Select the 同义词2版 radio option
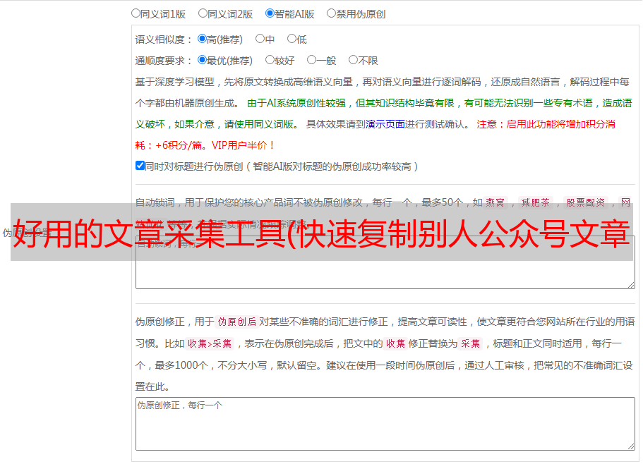 pos(203,13)
